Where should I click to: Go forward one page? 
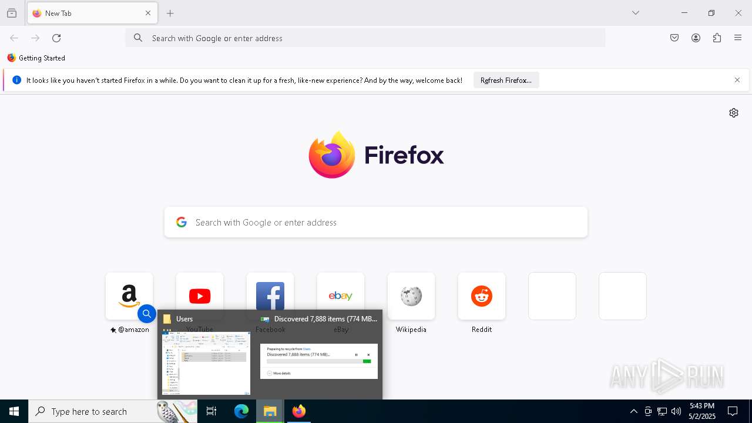[x=35, y=38]
